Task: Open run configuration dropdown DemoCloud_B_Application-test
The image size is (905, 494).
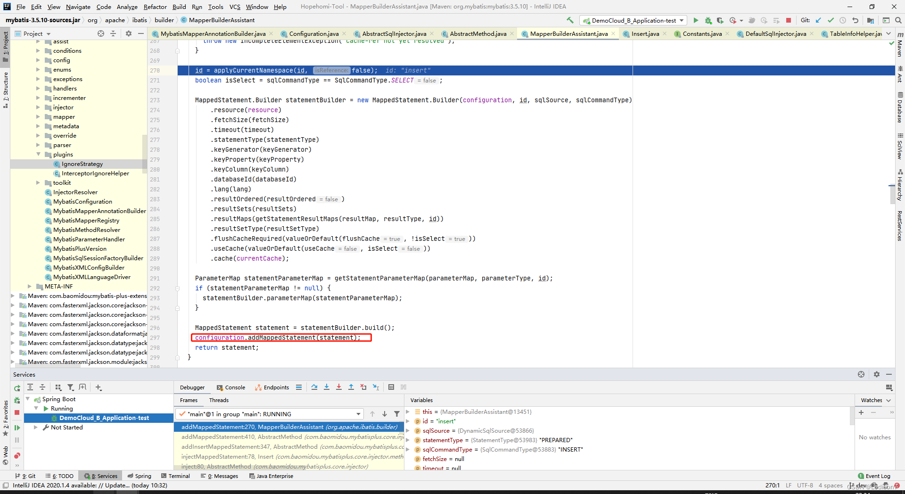Action: coord(634,20)
